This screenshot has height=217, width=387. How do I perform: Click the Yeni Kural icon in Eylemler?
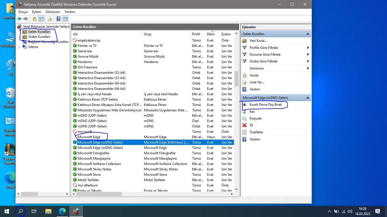tap(244, 41)
